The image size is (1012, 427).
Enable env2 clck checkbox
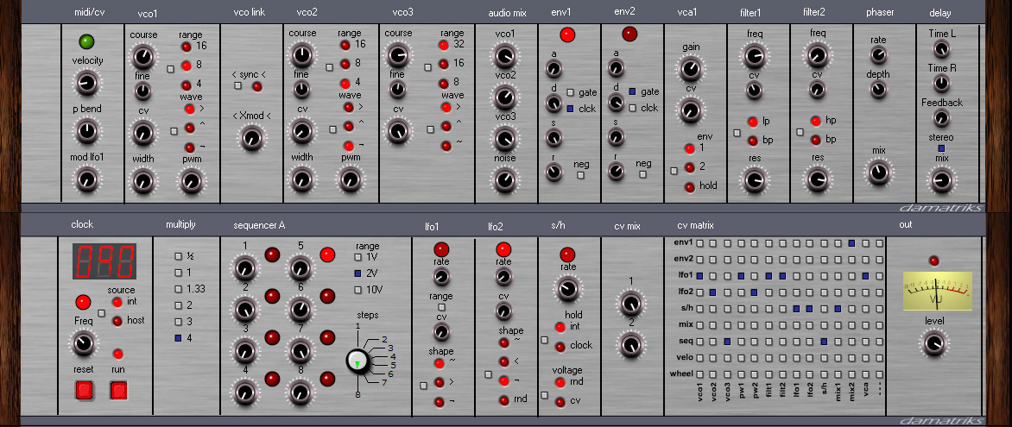[633, 109]
